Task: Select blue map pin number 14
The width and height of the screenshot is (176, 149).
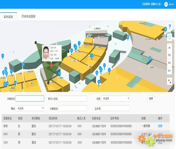Action: pyautogui.click(x=3, y=56)
